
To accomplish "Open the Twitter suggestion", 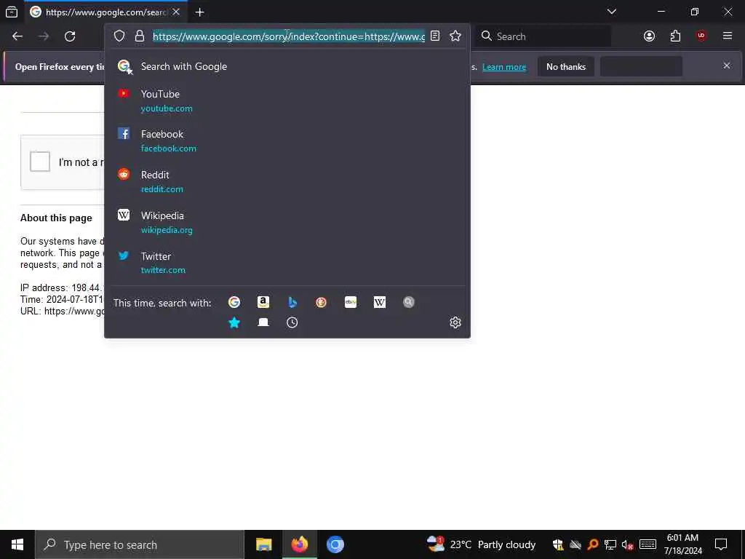I will (287, 263).
